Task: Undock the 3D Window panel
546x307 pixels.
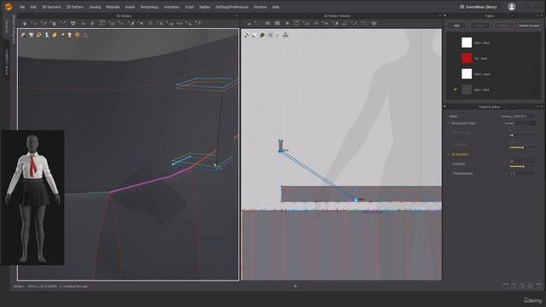Action: point(237,15)
